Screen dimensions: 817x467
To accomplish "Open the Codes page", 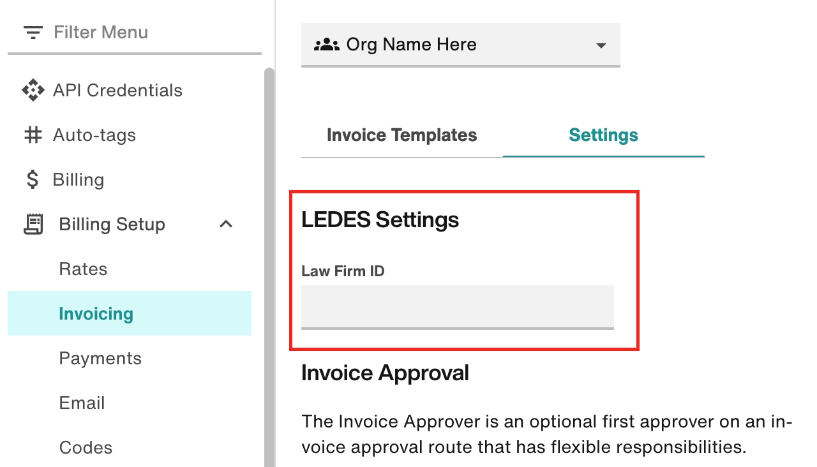I will click(86, 447).
